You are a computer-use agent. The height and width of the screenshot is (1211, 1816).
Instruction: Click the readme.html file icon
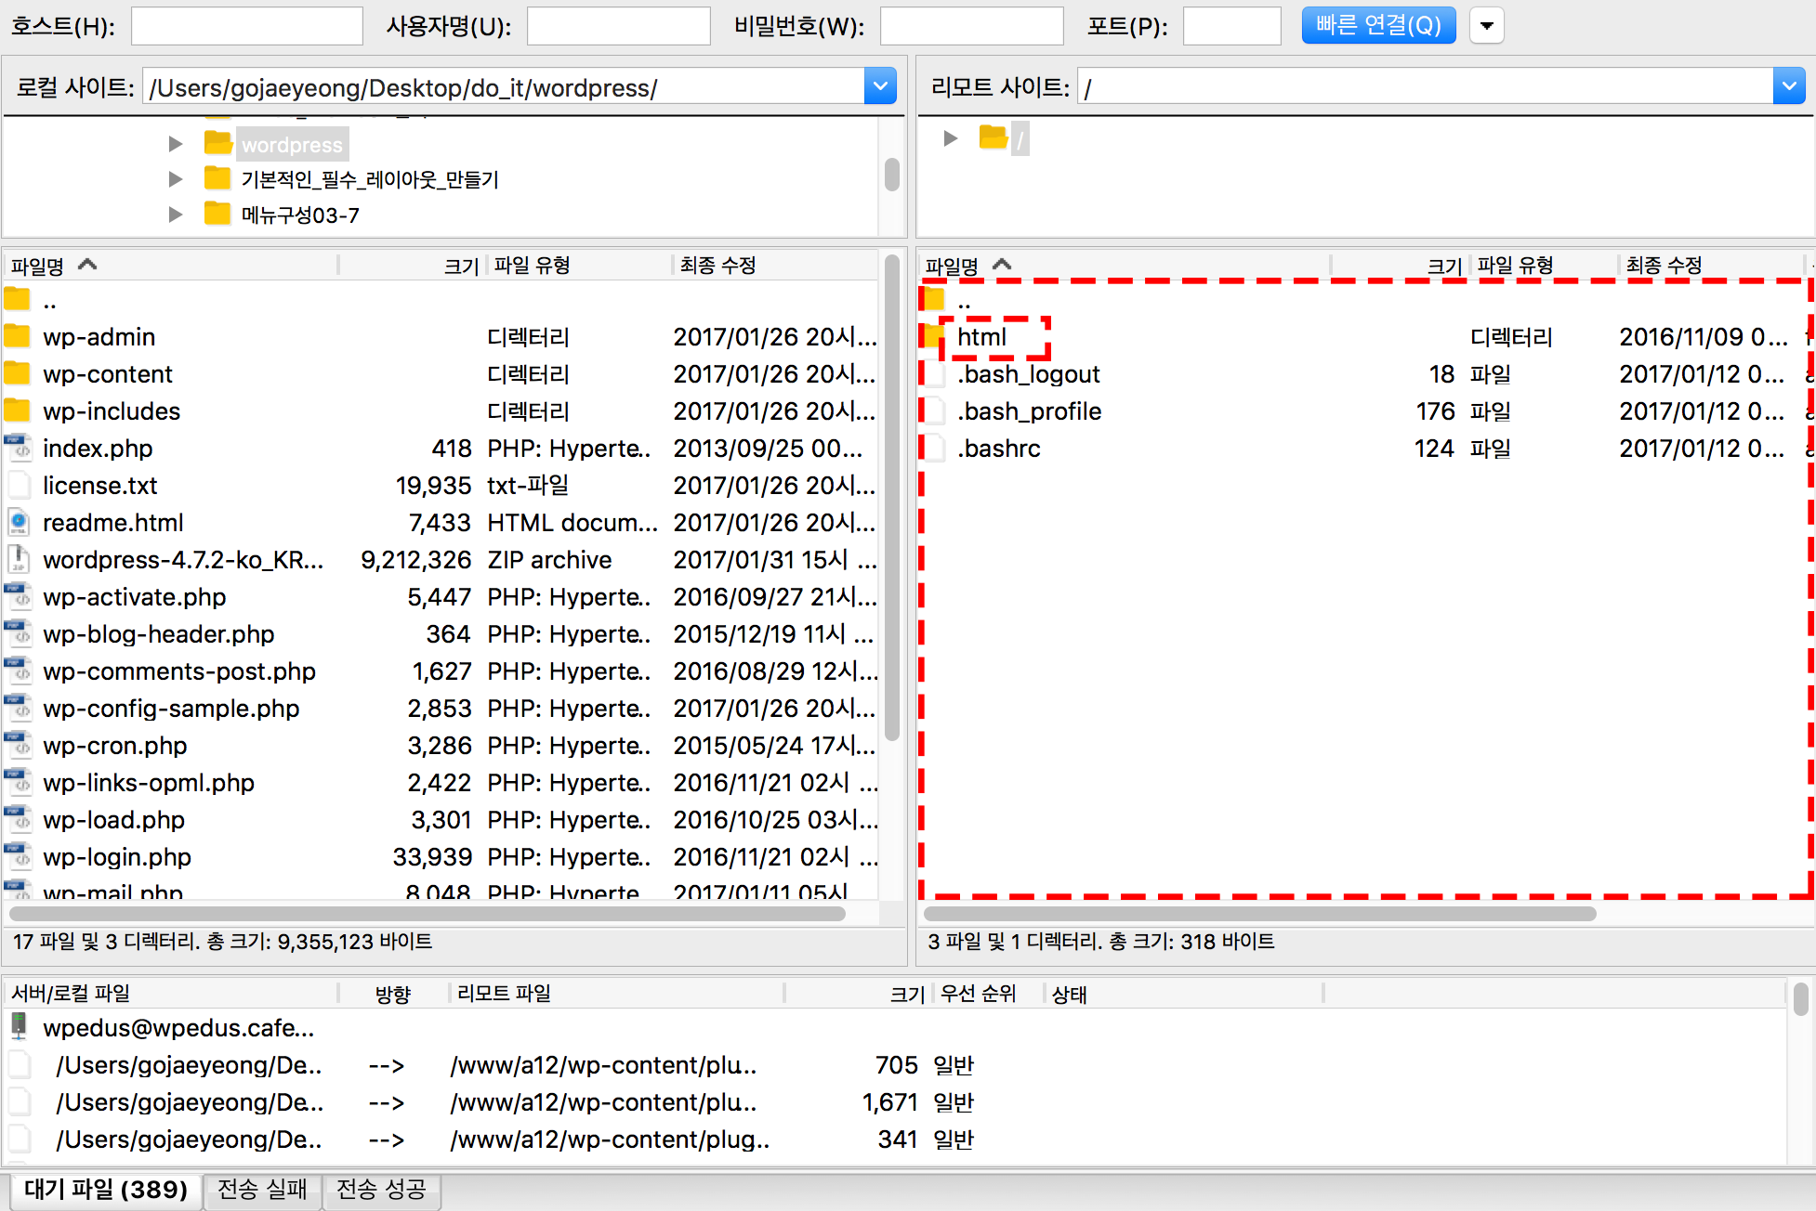[x=17, y=522]
